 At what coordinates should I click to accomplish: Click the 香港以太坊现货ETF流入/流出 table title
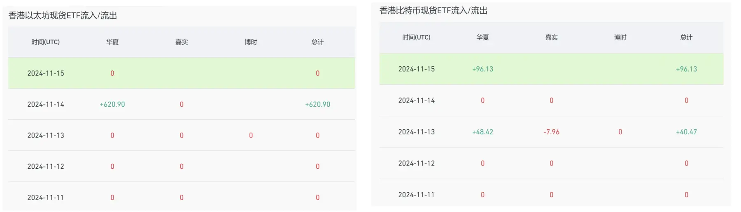point(63,16)
